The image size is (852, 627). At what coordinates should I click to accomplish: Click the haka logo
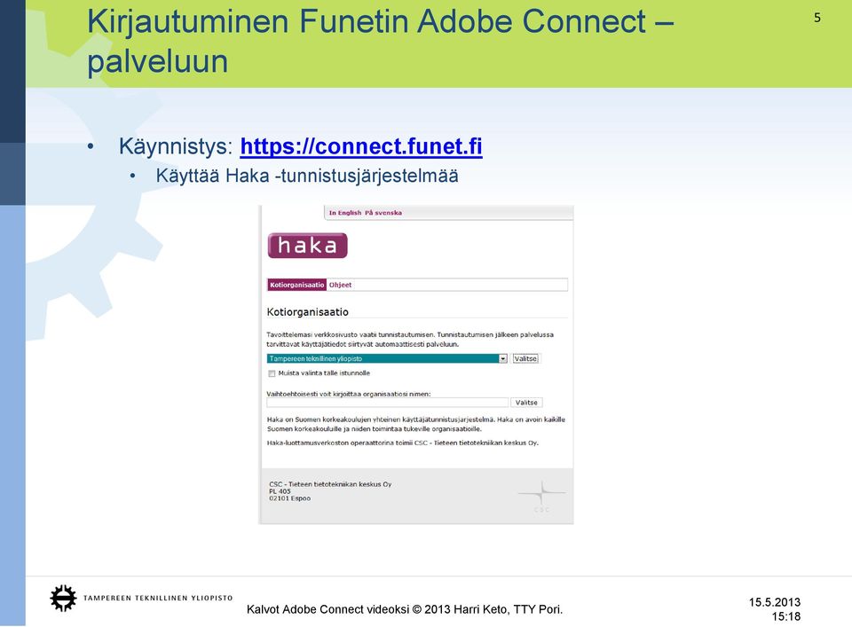[x=308, y=246]
